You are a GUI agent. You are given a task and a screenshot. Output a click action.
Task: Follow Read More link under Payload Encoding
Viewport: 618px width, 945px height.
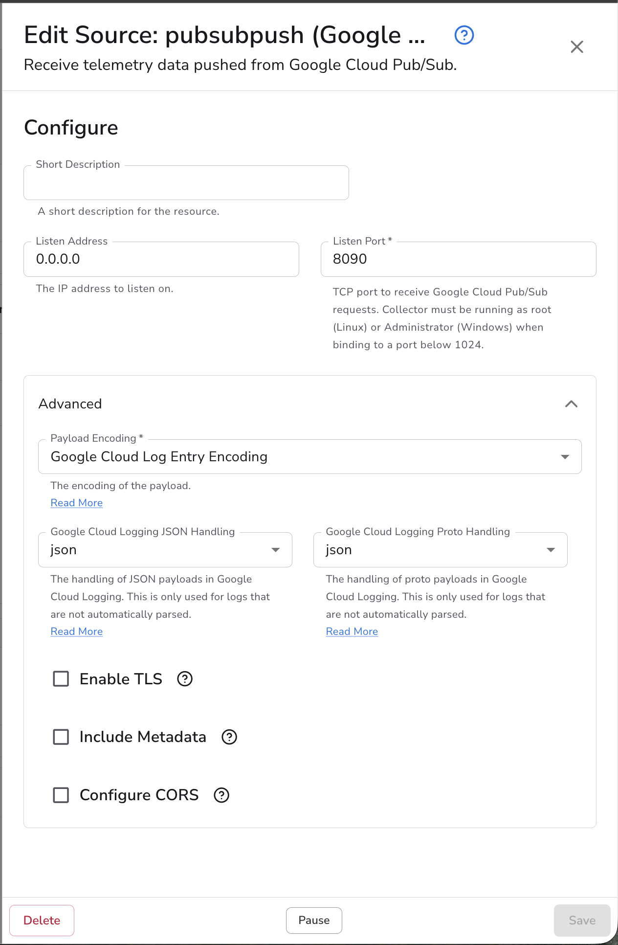pyautogui.click(x=77, y=503)
